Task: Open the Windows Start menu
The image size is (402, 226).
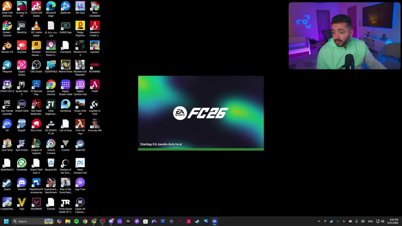Action: pyautogui.click(x=6, y=221)
